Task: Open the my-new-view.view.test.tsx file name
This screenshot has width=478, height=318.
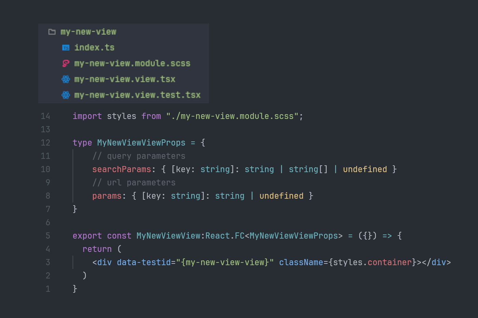Action: point(137,95)
